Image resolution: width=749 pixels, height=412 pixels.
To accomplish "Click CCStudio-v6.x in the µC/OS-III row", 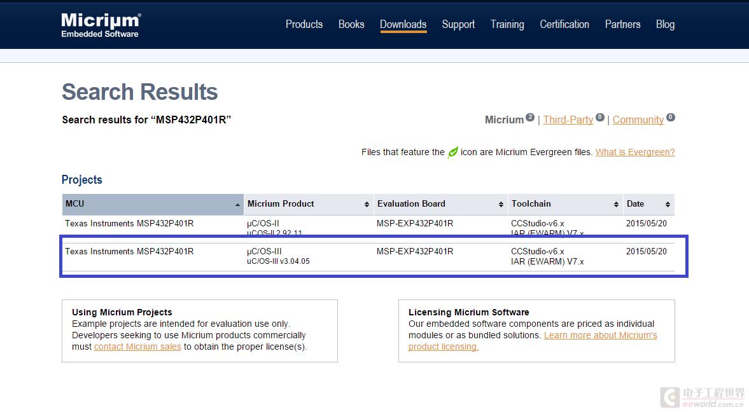I will point(537,252).
